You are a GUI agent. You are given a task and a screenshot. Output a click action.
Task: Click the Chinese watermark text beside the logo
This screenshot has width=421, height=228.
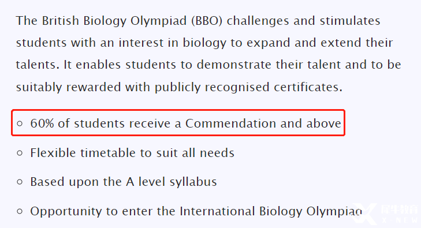coord(400,209)
